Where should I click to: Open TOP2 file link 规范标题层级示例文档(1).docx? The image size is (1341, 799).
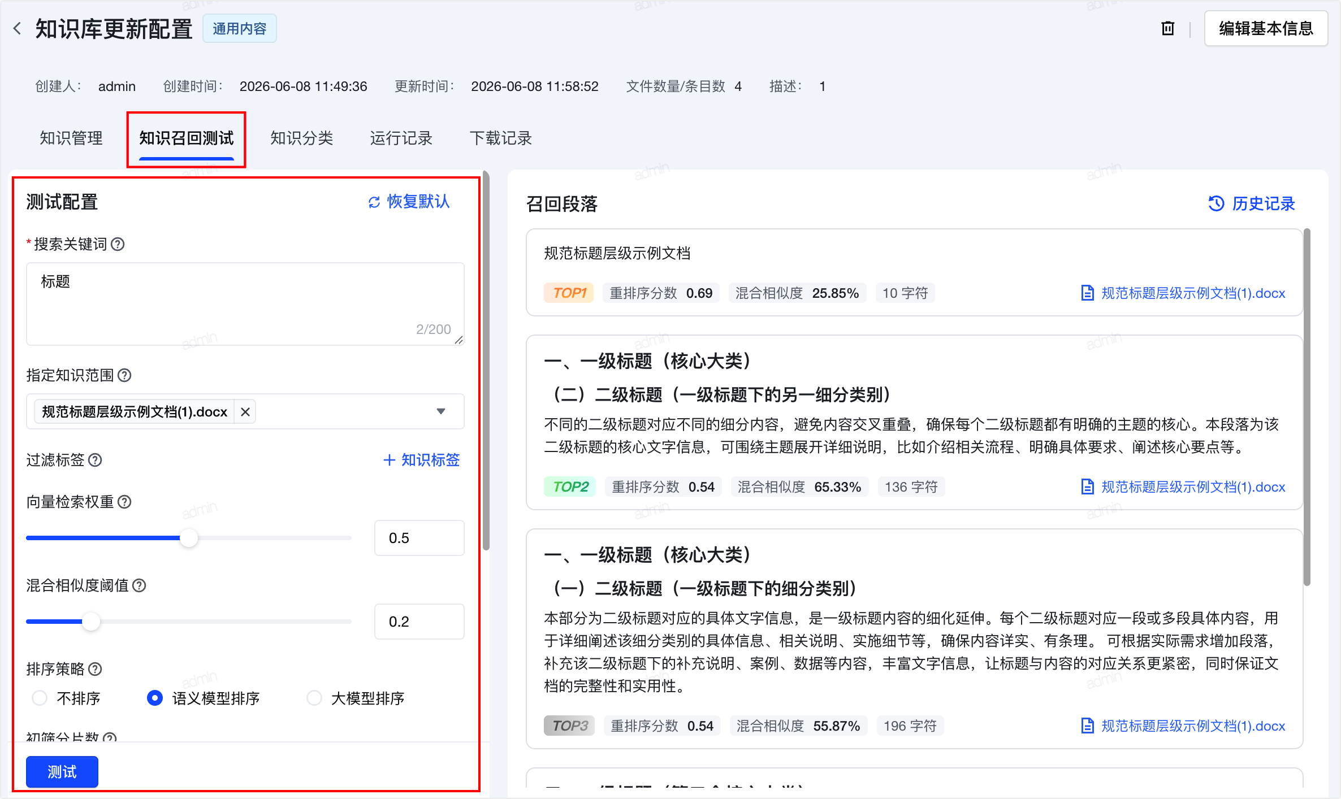pos(1193,487)
